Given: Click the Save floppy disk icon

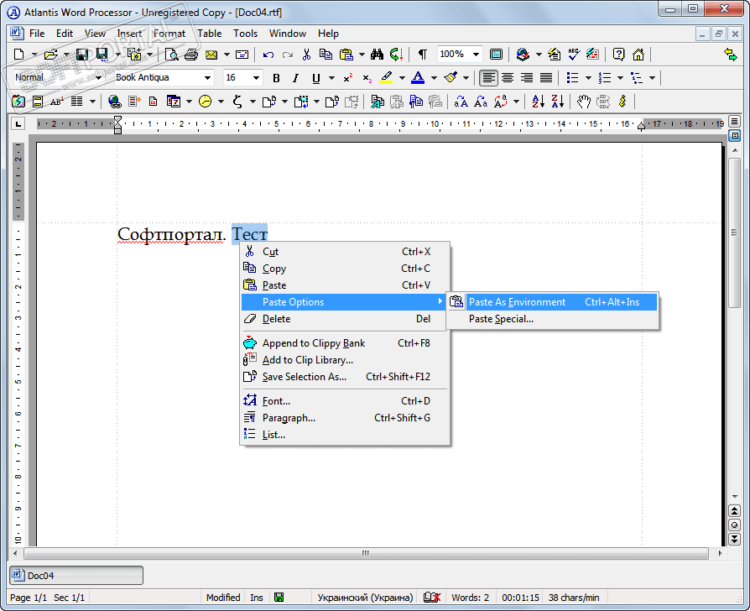Looking at the screenshot, I should pyautogui.click(x=82, y=55).
